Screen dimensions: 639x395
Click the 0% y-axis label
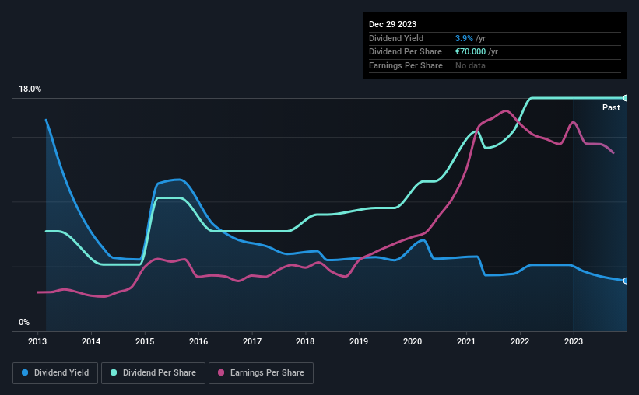(x=24, y=322)
